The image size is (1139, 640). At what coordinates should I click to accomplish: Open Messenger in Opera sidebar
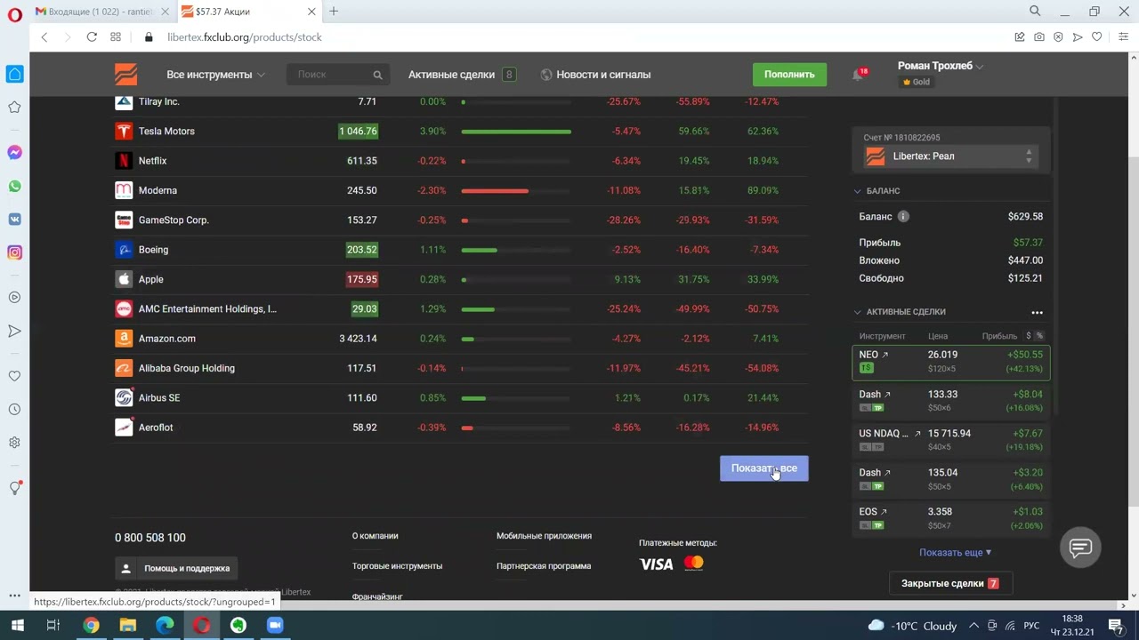click(14, 153)
